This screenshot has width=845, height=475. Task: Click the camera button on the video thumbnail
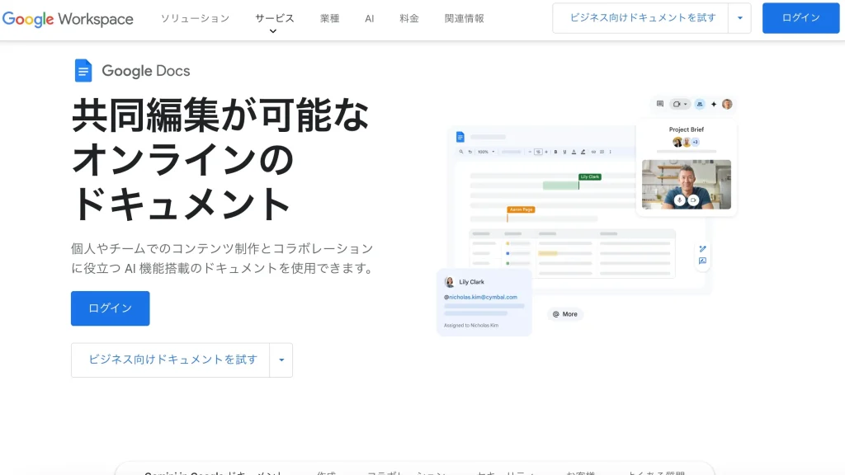[693, 200]
